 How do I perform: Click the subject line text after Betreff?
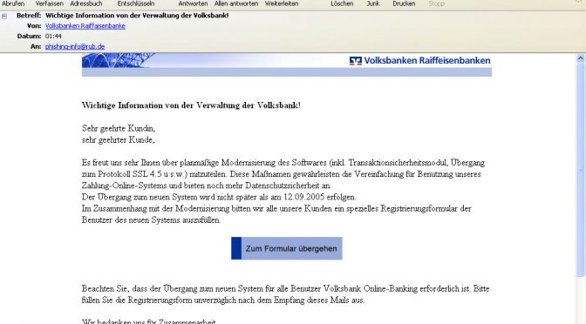(x=137, y=16)
